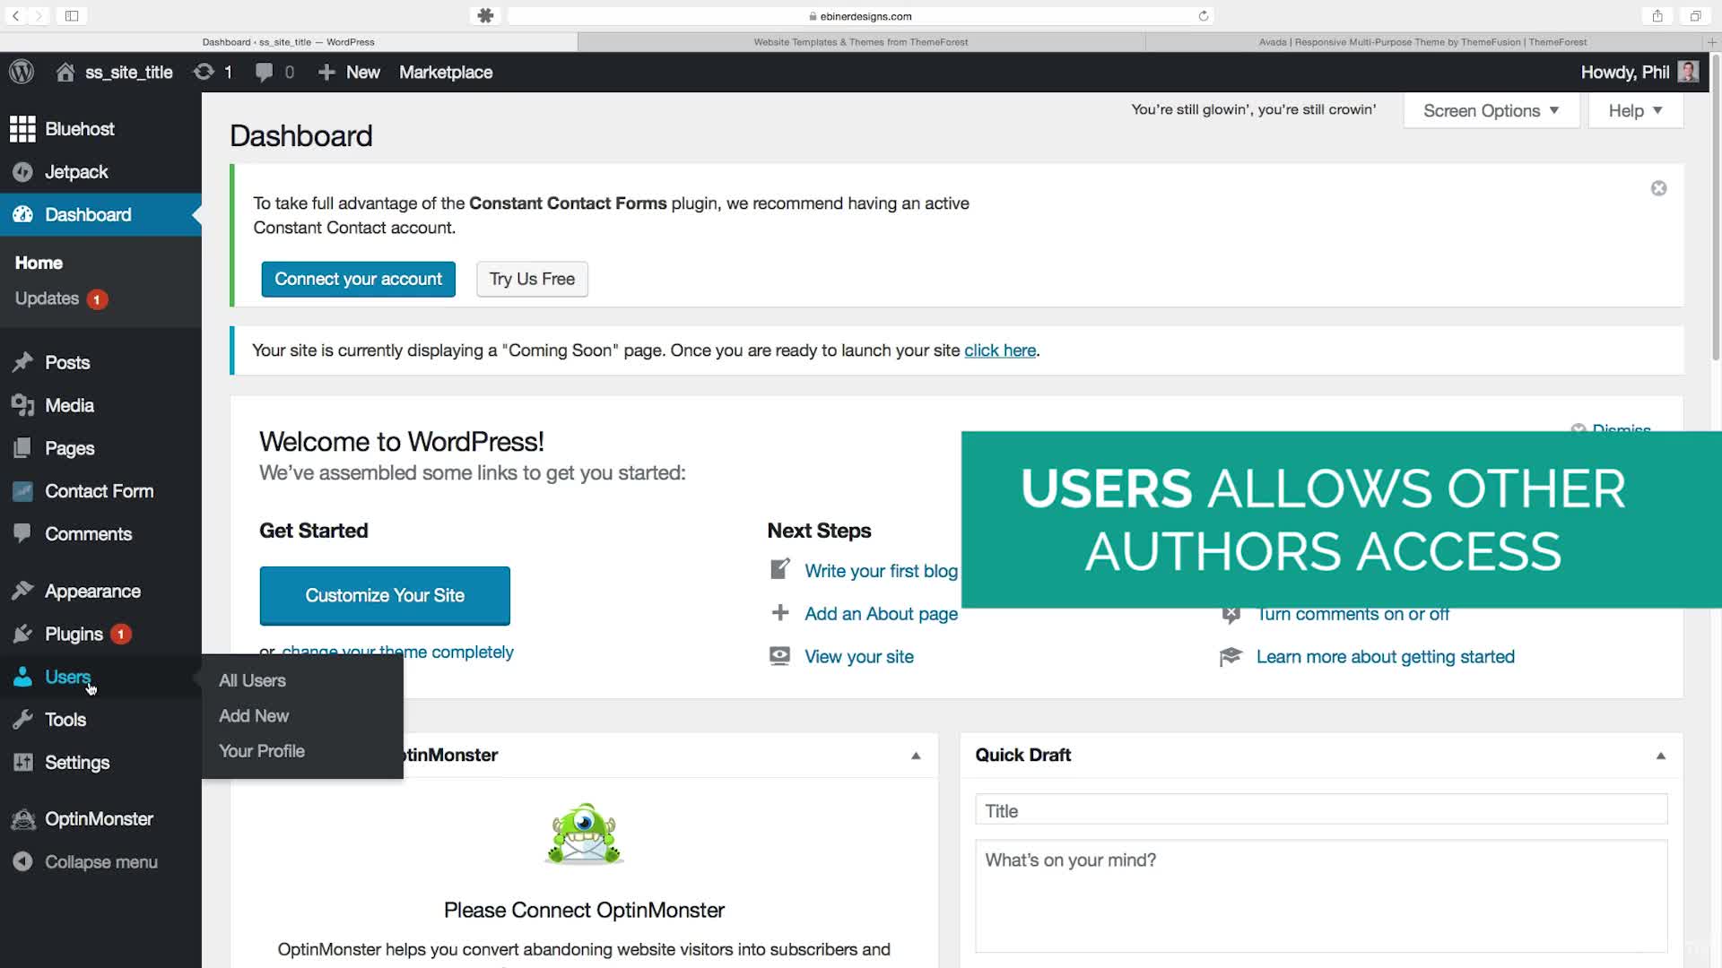
Task: Open the Posts pushpin icon
Action: point(22,362)
